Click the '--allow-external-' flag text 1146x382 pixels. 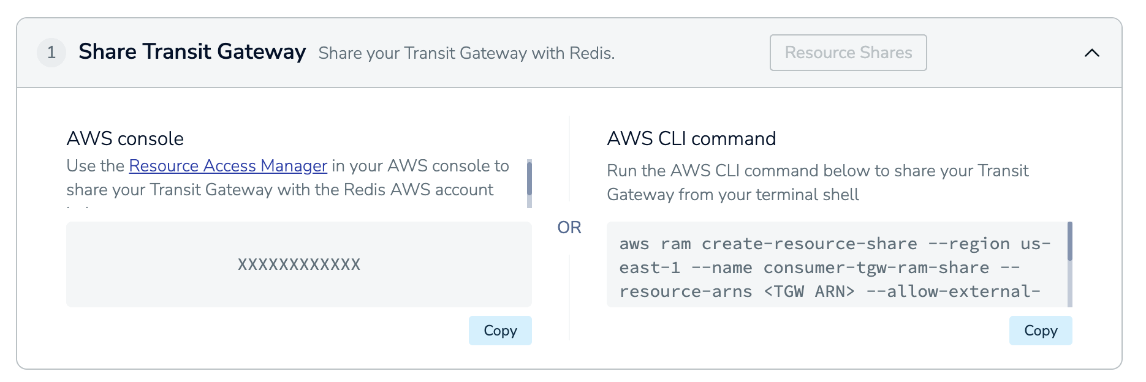point(963,291)
